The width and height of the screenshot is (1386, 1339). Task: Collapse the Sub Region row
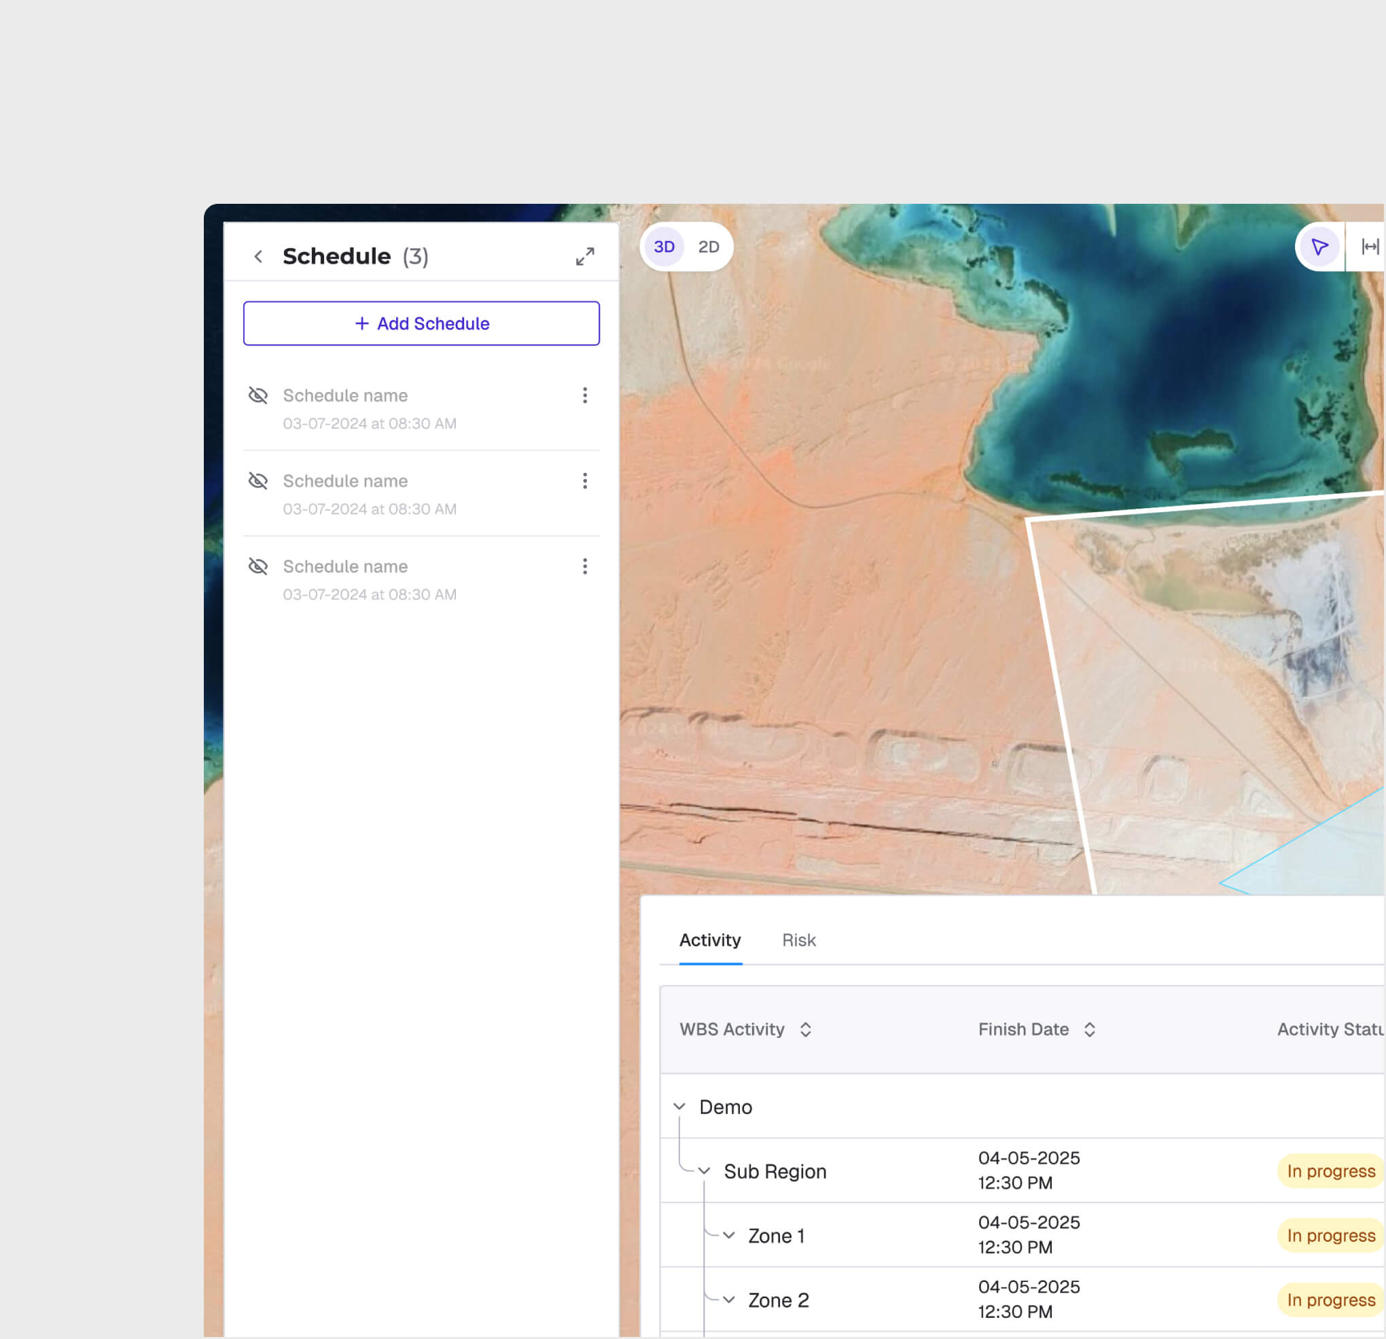coord(705,1171)
